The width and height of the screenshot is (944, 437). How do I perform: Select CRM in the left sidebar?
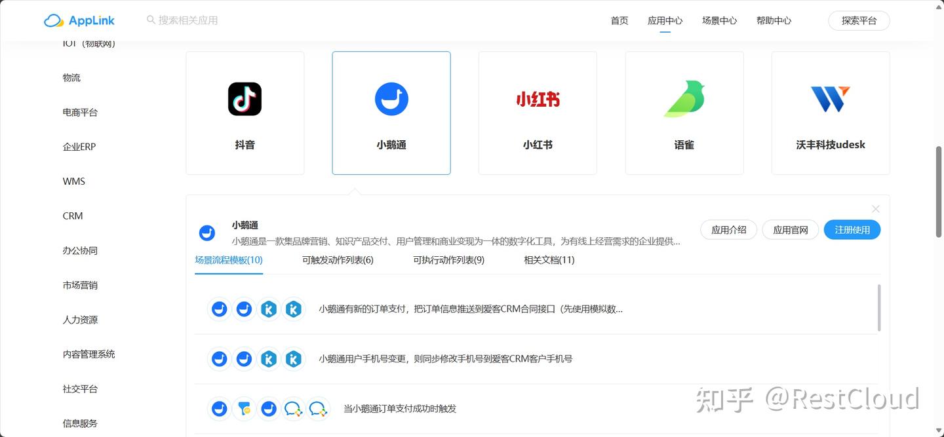click(72, 216)
